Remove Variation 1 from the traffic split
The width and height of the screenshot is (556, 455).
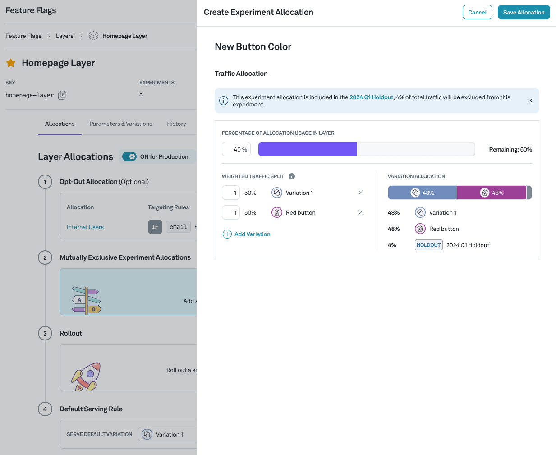pyautogui.click(x=360, y=193)
